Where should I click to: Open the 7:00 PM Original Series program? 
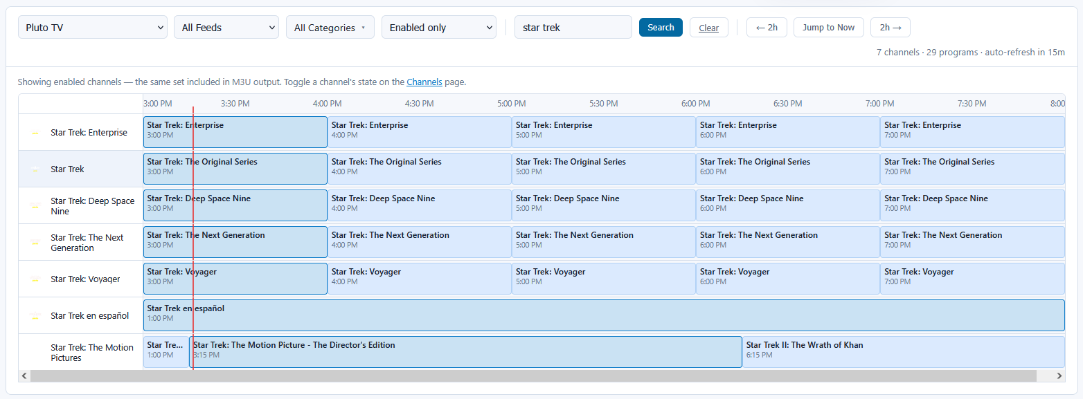[x=972, y=169]
